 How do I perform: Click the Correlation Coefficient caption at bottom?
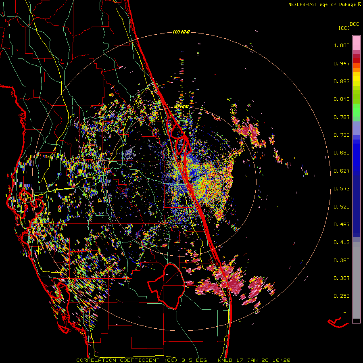pos(183,360)
